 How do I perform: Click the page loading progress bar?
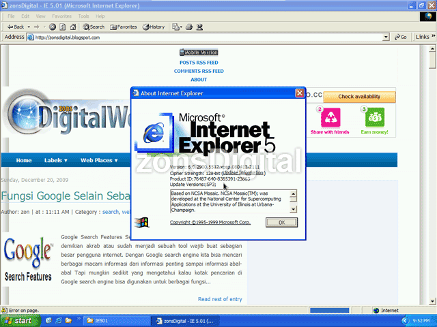329,311
